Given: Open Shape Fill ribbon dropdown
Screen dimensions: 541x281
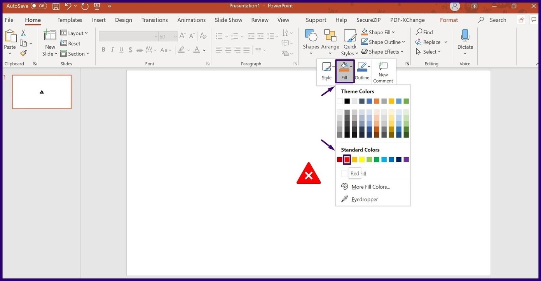Looking at the screenshot, I should tap(378, 32).
